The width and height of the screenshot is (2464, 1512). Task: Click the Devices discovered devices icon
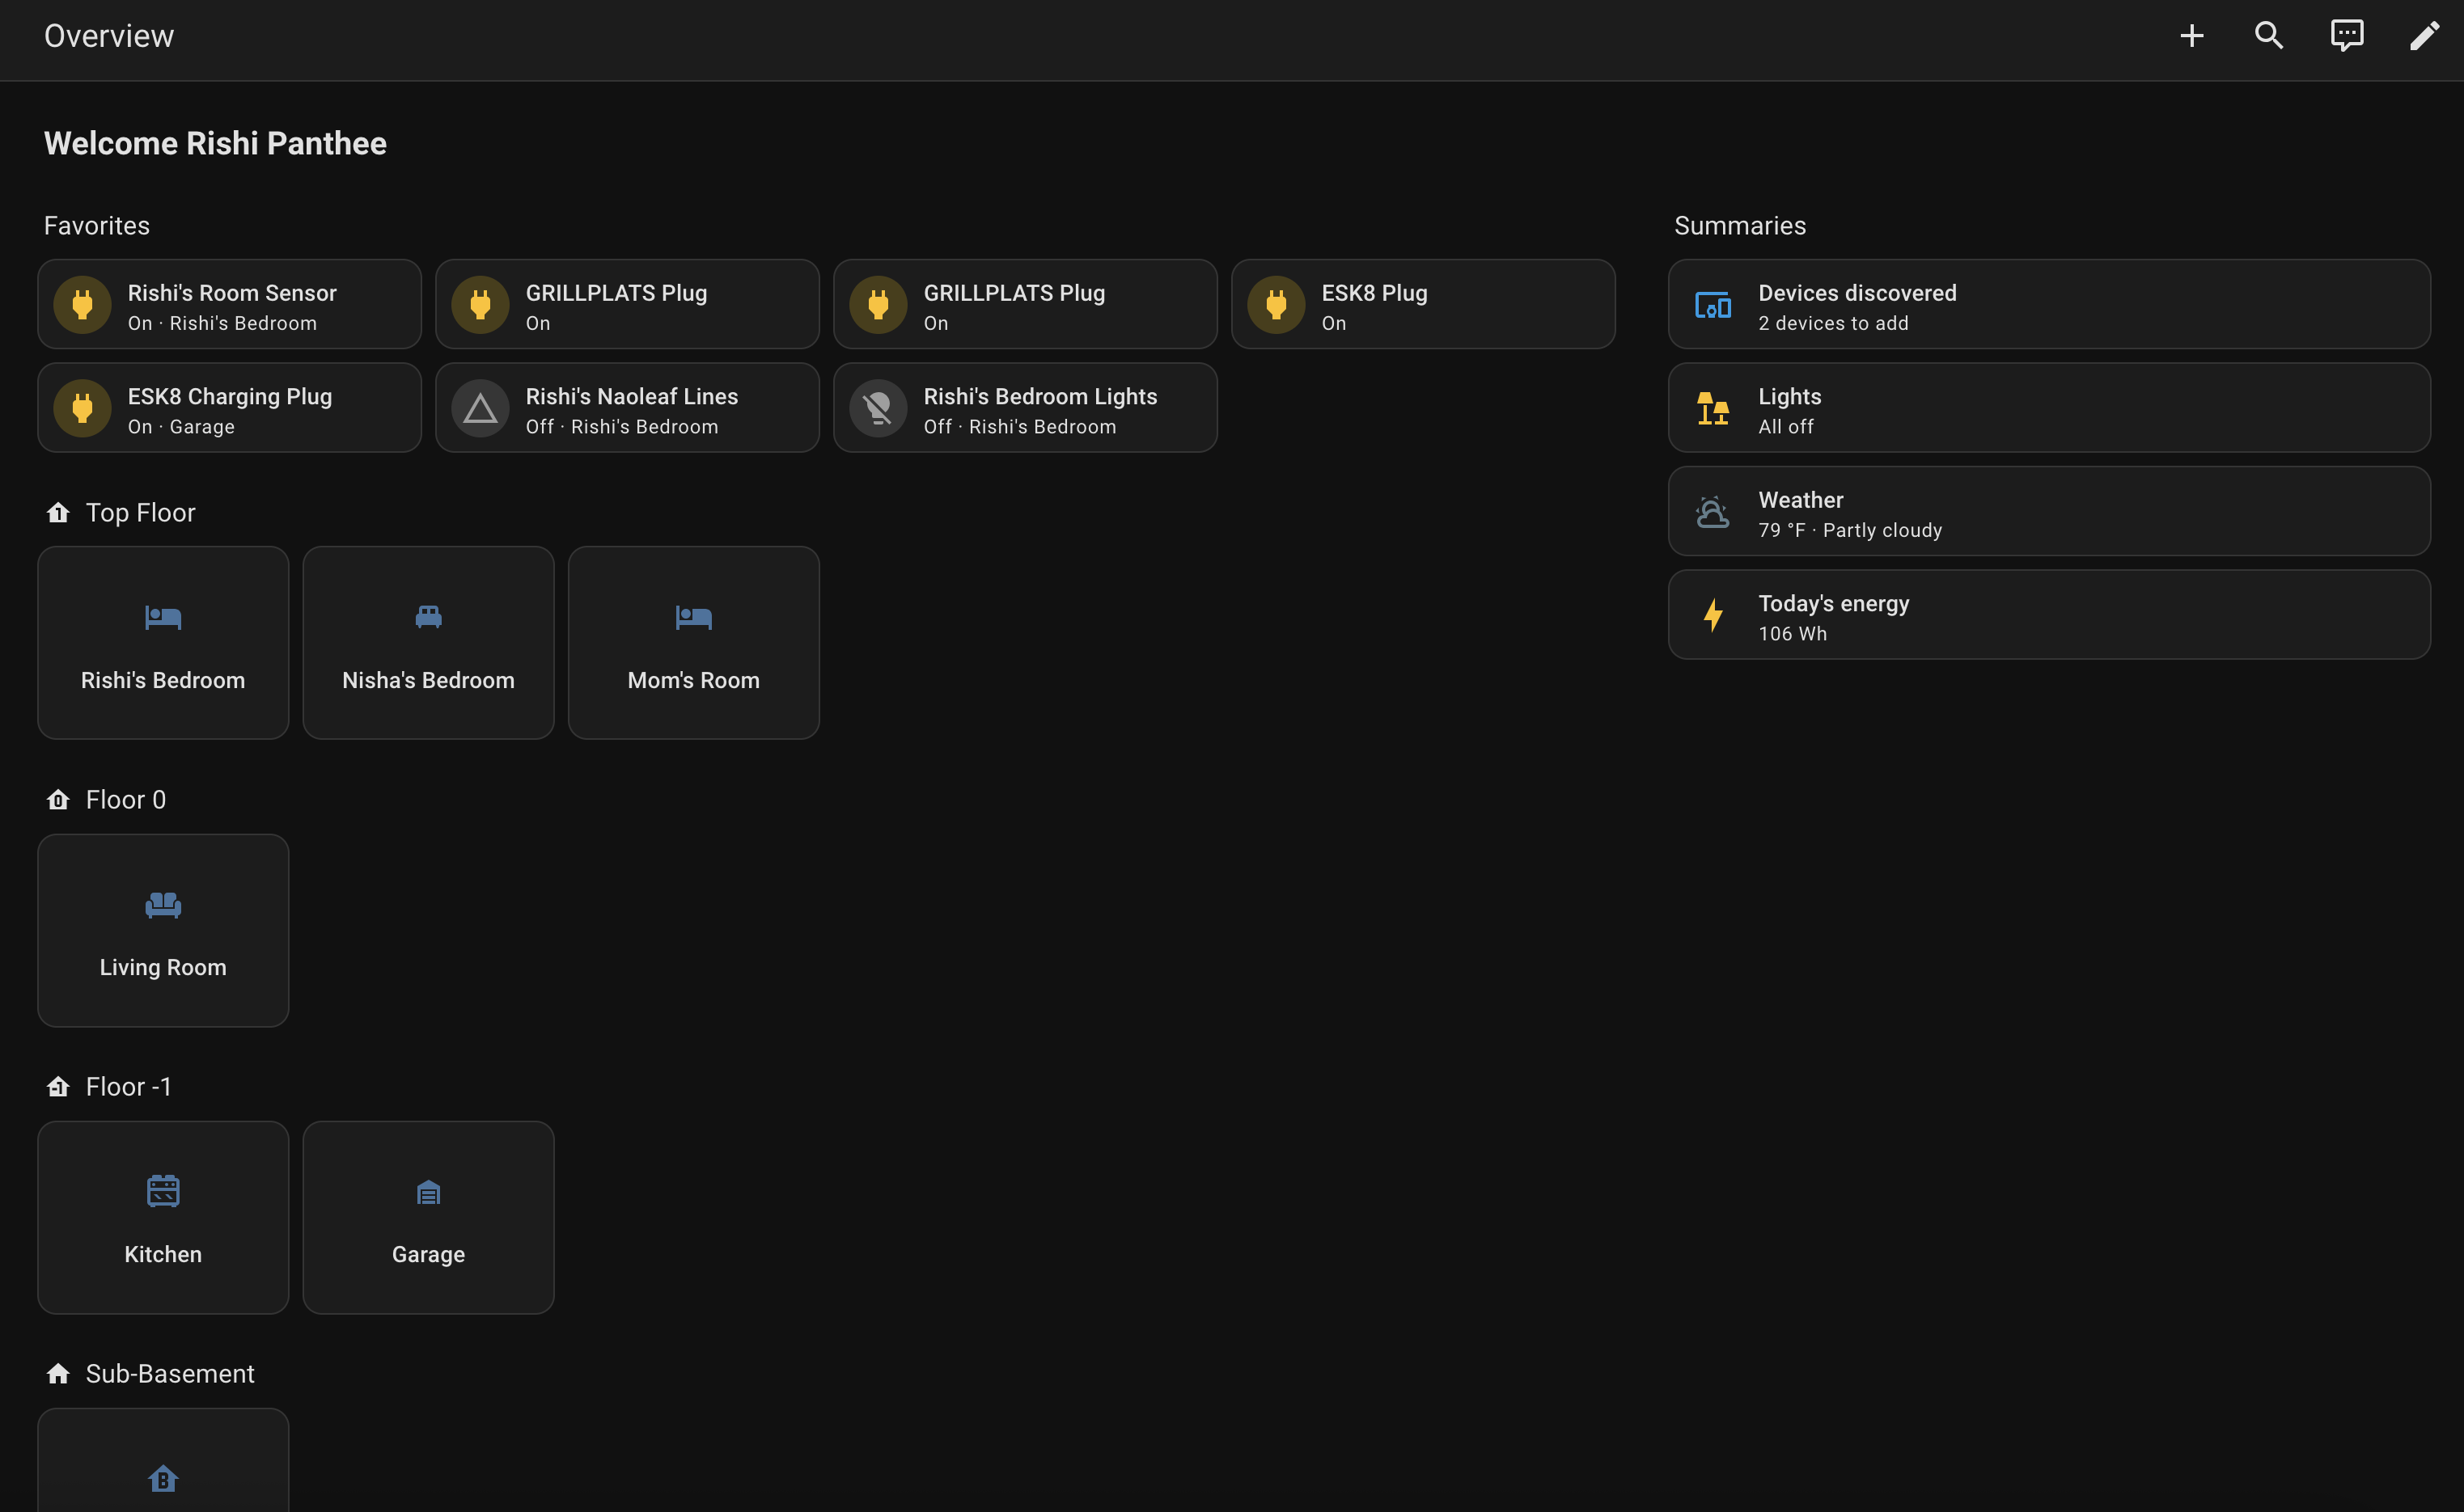click(1713, 305)
